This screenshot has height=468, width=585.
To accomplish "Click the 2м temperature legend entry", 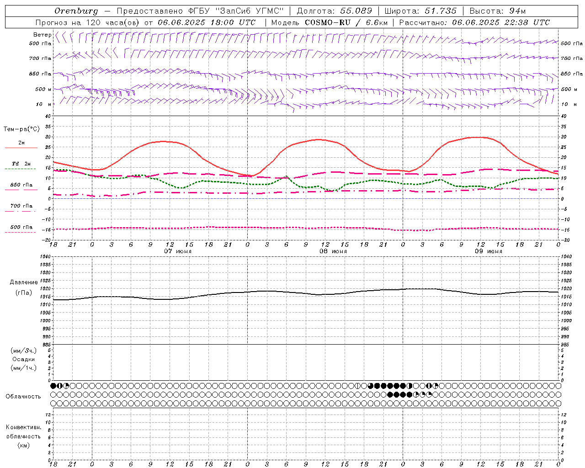I will 21,143.
